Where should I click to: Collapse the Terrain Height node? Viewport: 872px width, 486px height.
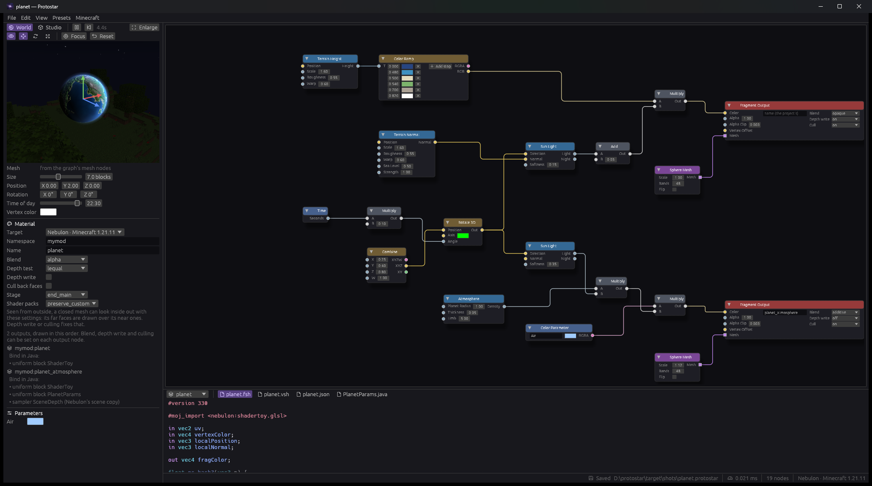[x=307, y=59]
